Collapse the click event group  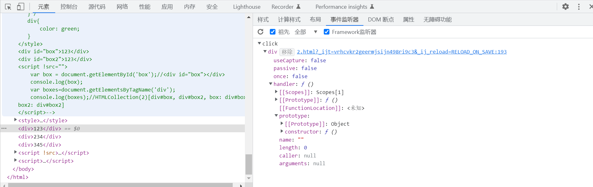click(x=259, y=43)
